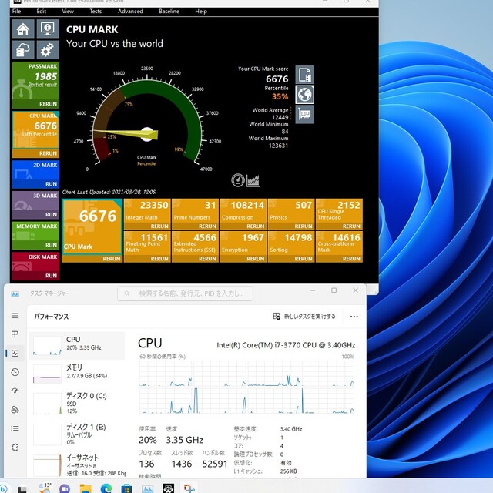The image size is (493, 493).
Task: Switch to the distribution chart view icon
Action: click(253, 180)
